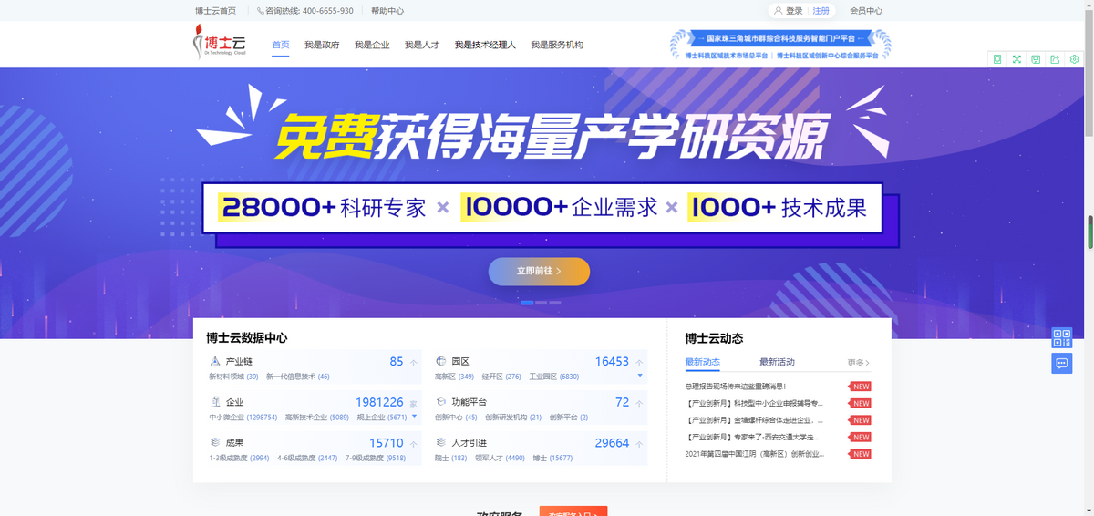Click the green settings gear icon
This screenshot has height=516, width=1094.
pos(1075,59)
